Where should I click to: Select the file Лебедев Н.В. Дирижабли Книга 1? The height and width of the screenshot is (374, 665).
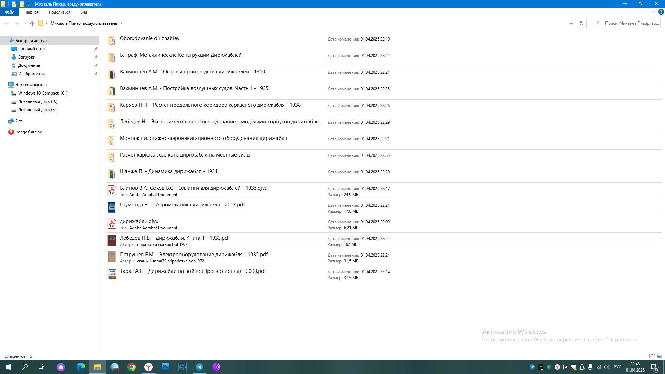[175, 238]
